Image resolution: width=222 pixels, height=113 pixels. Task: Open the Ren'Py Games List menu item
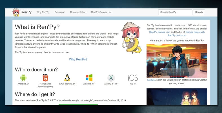101,12
